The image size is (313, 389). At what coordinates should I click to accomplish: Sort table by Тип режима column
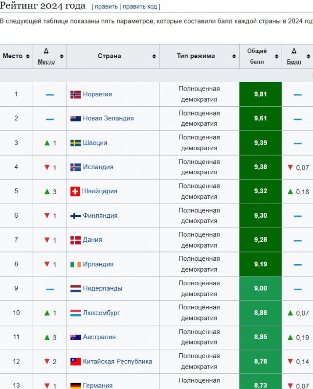[234, 56]
